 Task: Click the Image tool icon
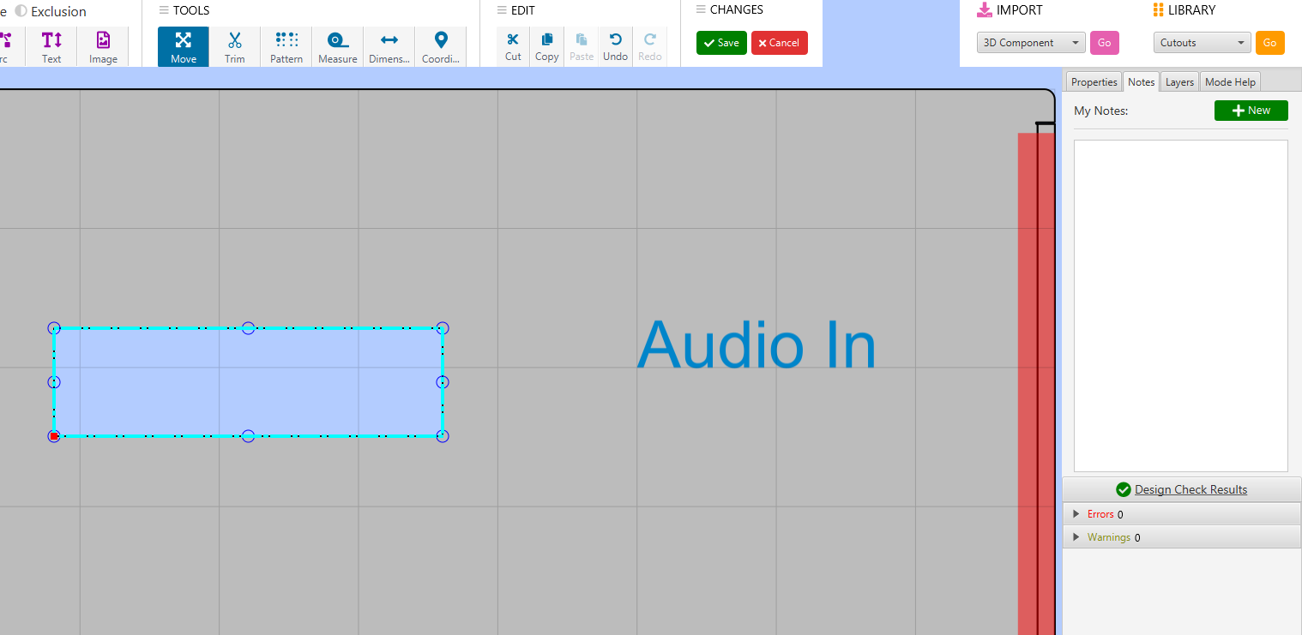tap(103, 47)
